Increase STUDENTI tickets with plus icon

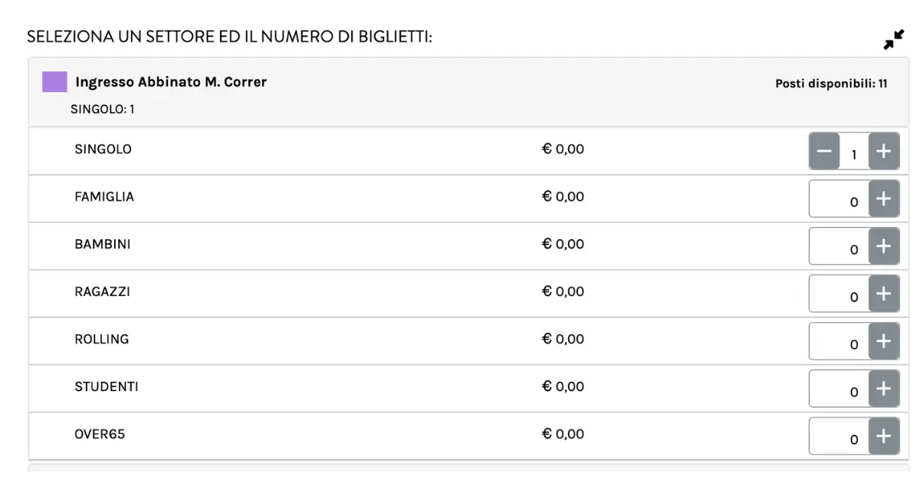[x=884, y=389]
